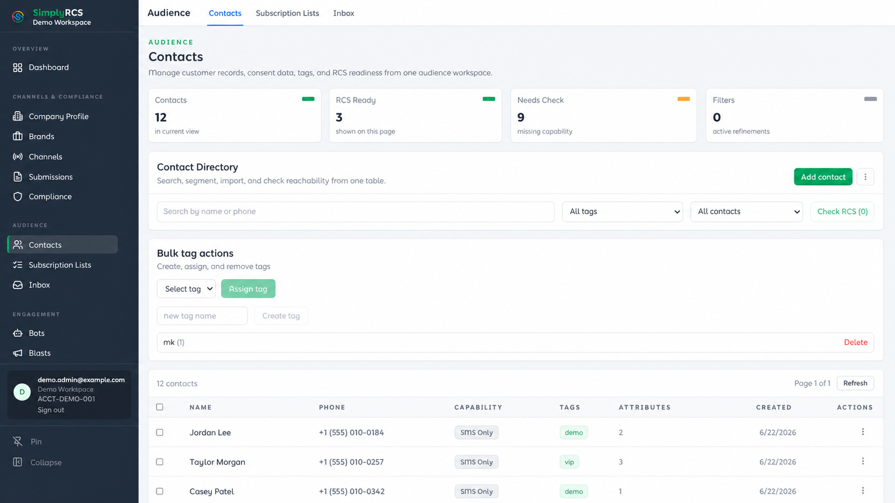Click the NAME column header
Image resolution: width=895 pixels, height=503 pixels.
(x=201, y=407)
